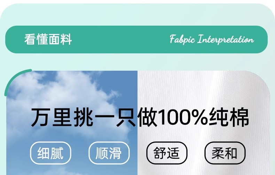This screenshot has height=175, width=275.
Task: Click the 100% text in the headline
Action: (183, 117)
